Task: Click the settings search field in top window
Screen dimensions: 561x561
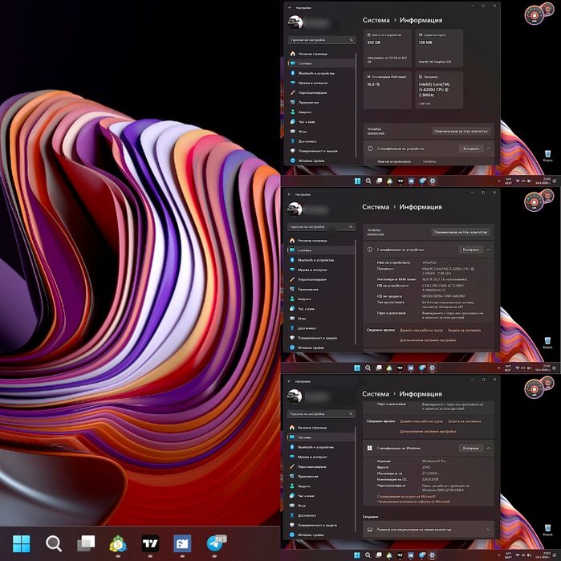Action: (321, 40)
